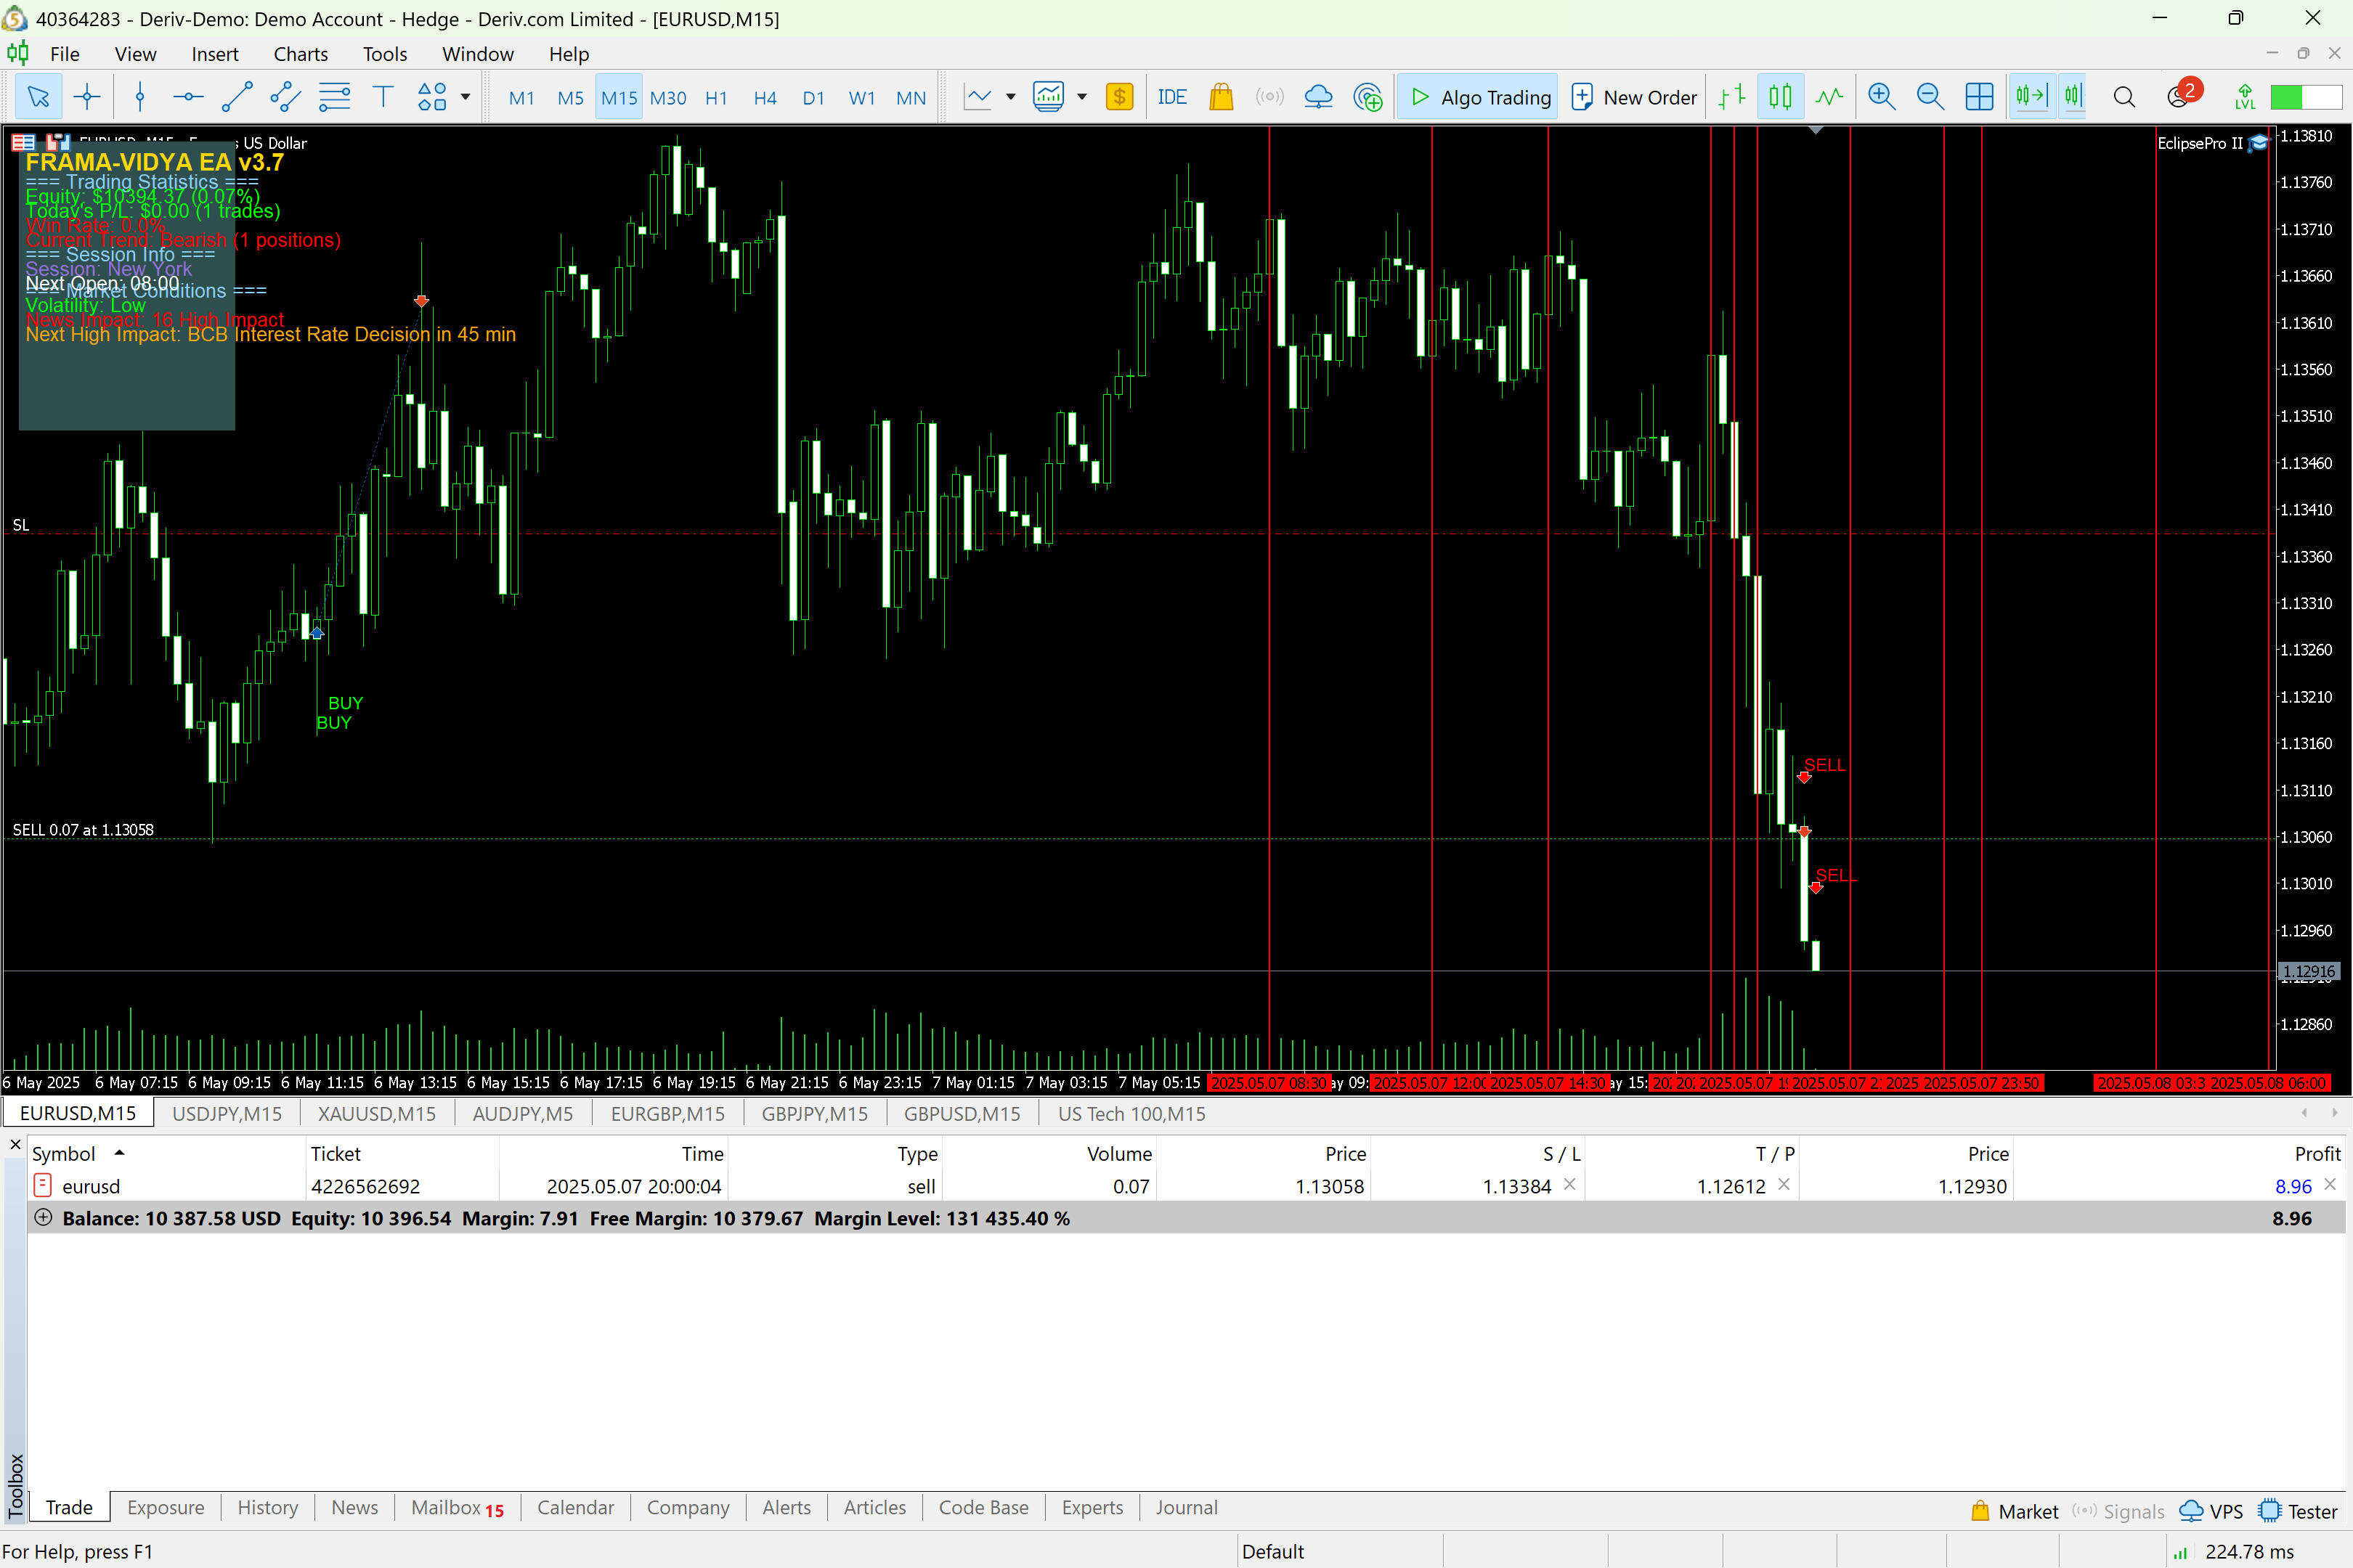Viewport: 2353px width, 1568px height.
Task: Click the 1.12916 current price marker
Action: (x=2310, y=971)
